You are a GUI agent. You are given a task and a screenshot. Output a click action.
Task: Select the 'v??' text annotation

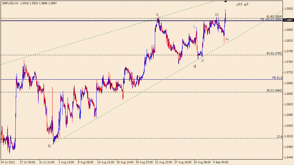tap(239, 5)
